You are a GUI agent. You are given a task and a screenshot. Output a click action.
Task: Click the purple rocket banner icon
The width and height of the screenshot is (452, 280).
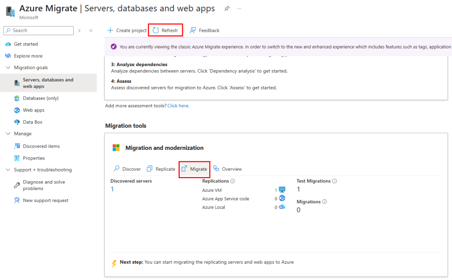pos(113,47)
